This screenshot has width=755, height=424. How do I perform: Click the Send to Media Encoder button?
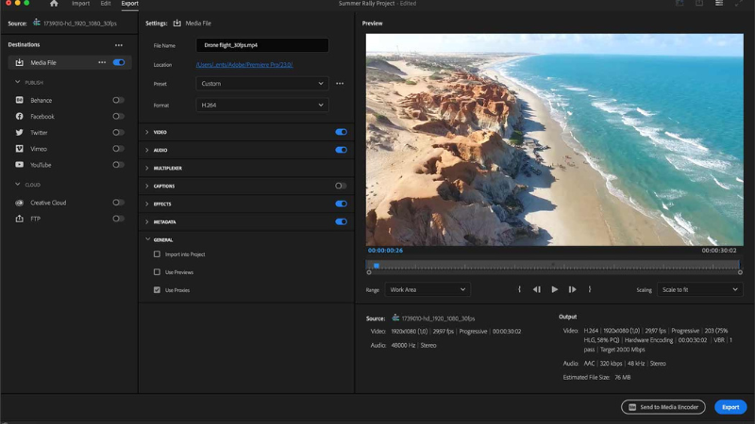[x=663, y=407]
